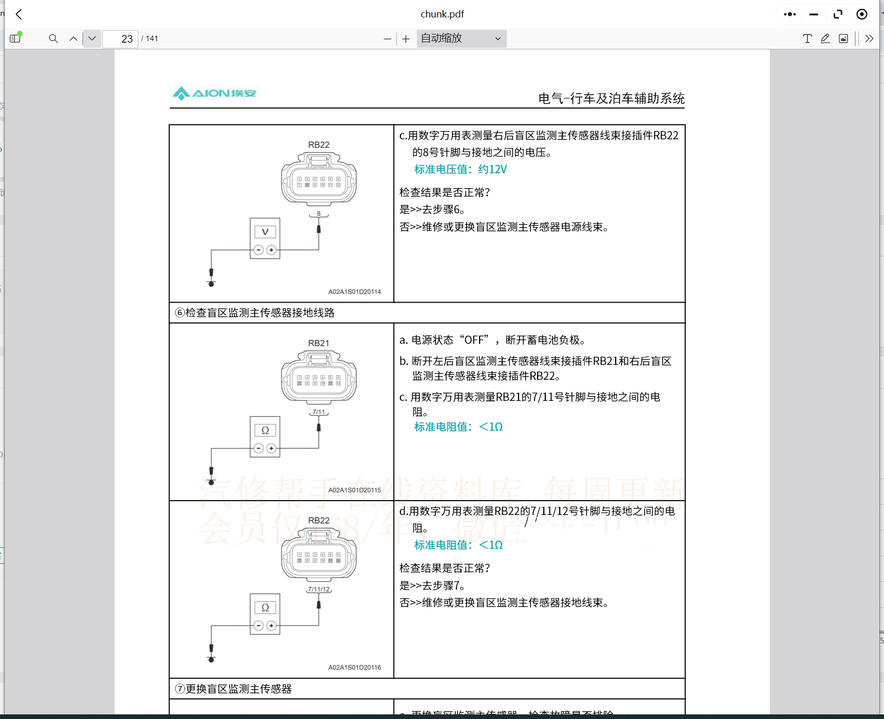Expand the double-chevron extra tools menu

click(869, 39)
